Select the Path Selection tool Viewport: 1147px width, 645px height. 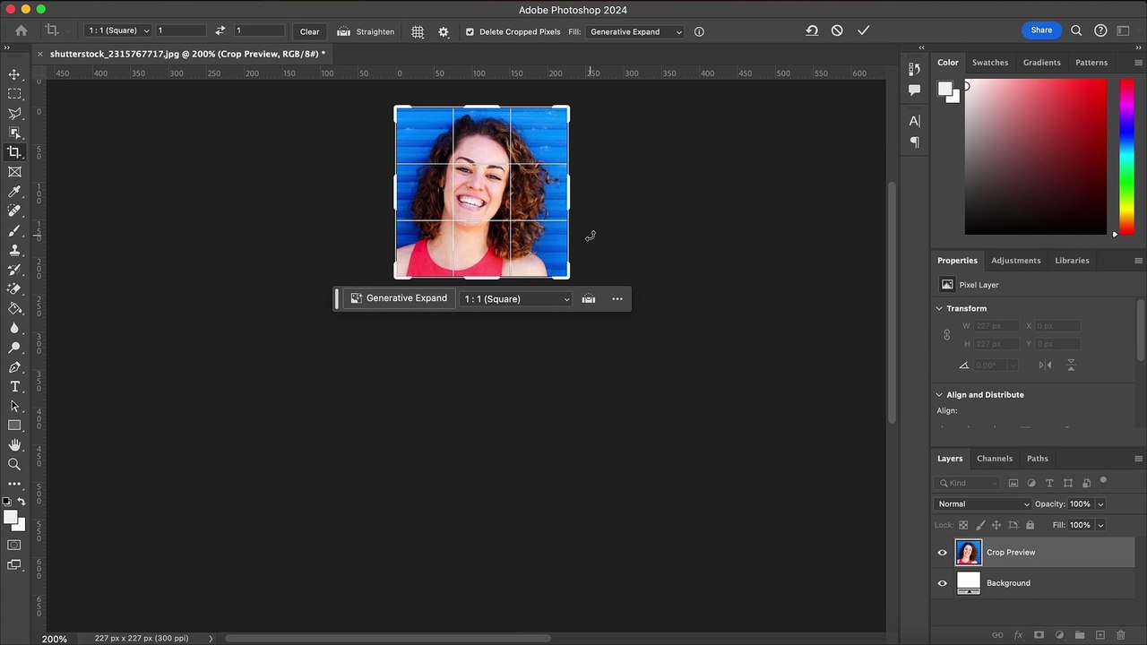[x=14, y=406]
